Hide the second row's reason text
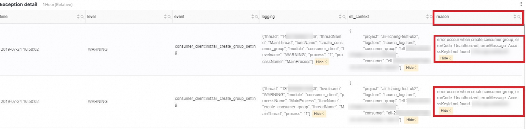 pos(445,110)
